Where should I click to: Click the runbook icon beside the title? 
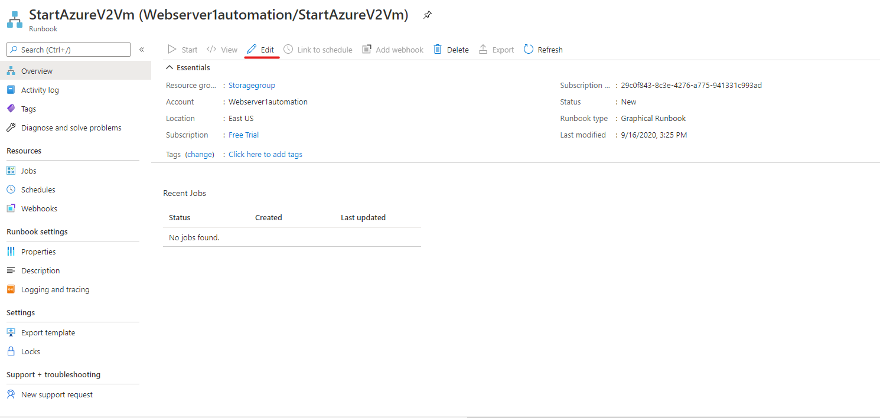tap(15, 19)
